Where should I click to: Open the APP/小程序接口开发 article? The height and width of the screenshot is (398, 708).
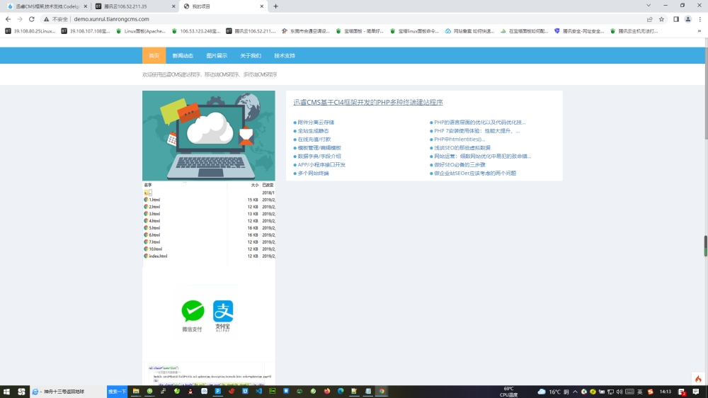pos(321,165)
